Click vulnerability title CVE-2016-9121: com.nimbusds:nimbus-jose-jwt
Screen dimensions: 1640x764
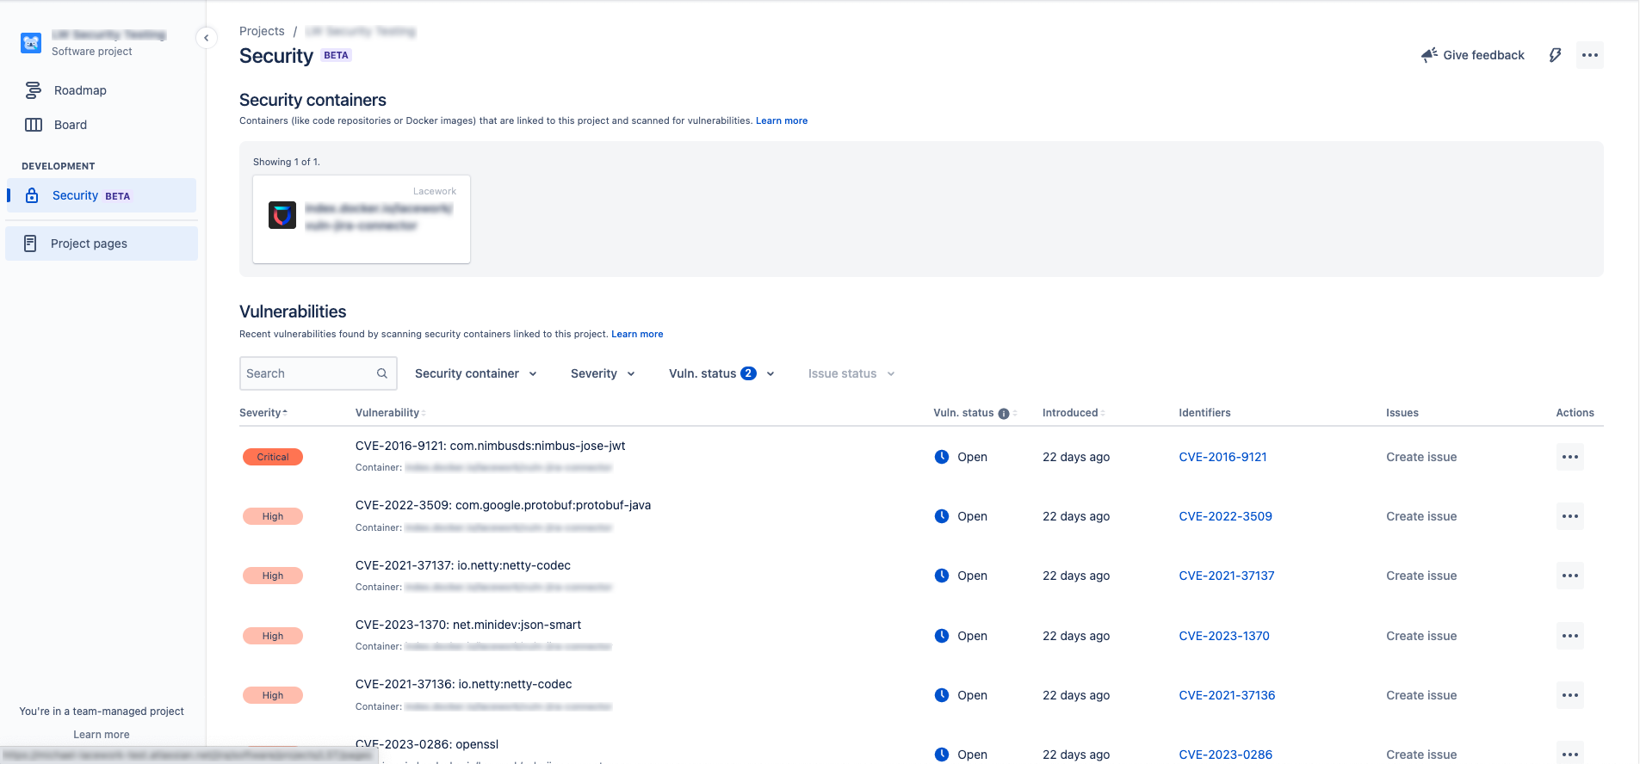pos(490,446)
